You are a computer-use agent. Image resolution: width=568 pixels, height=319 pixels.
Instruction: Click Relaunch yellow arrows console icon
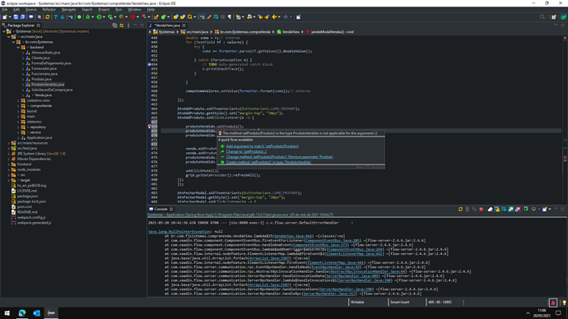460,209
